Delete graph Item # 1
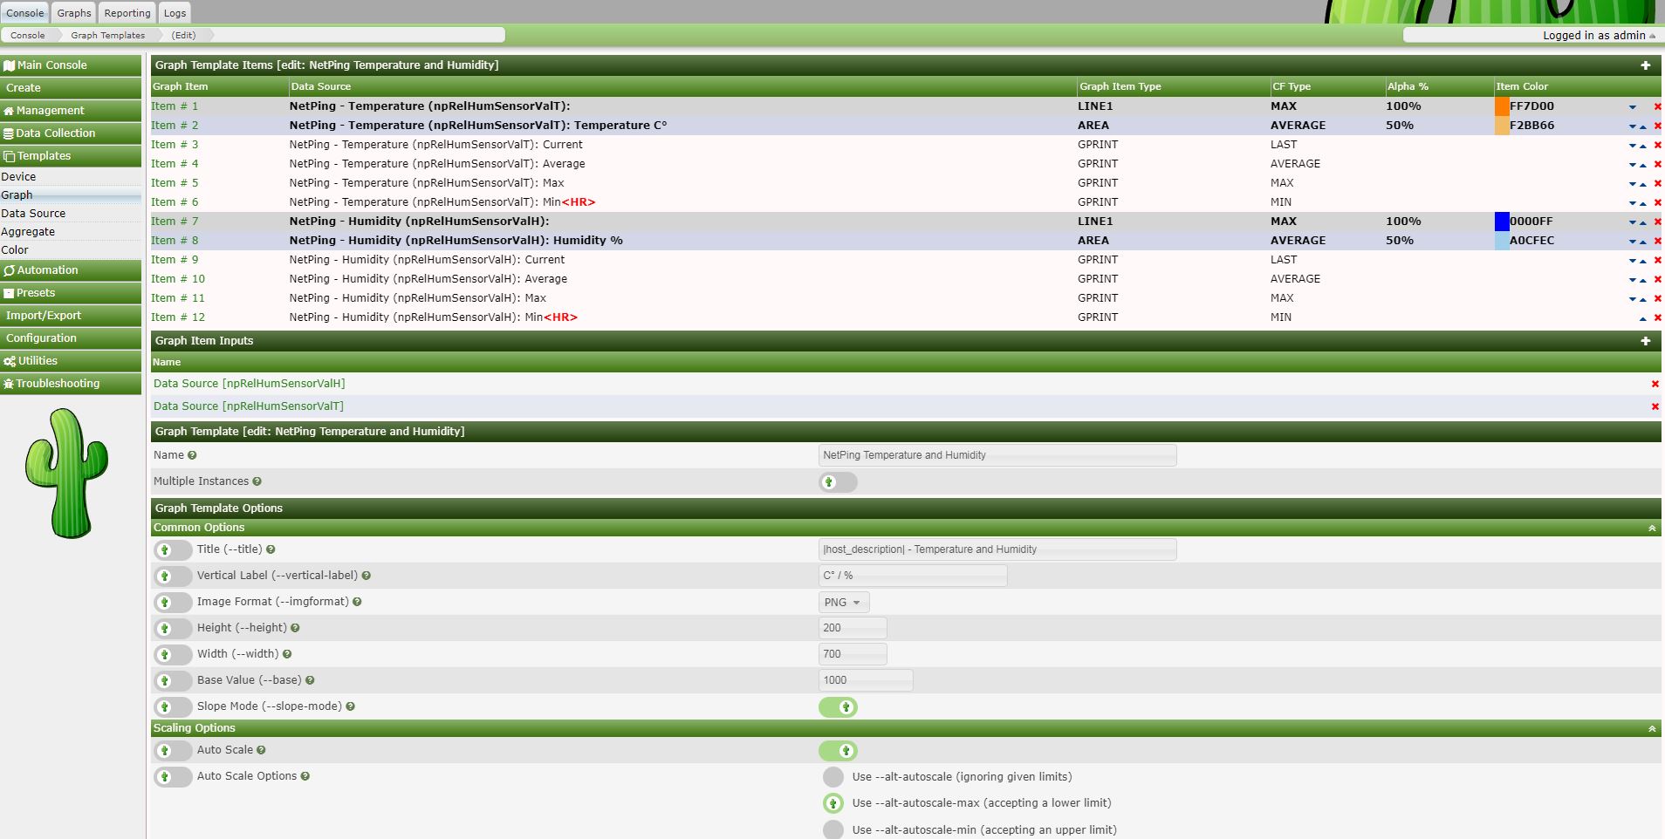The image size is (1665, 839). [1657, 106]
